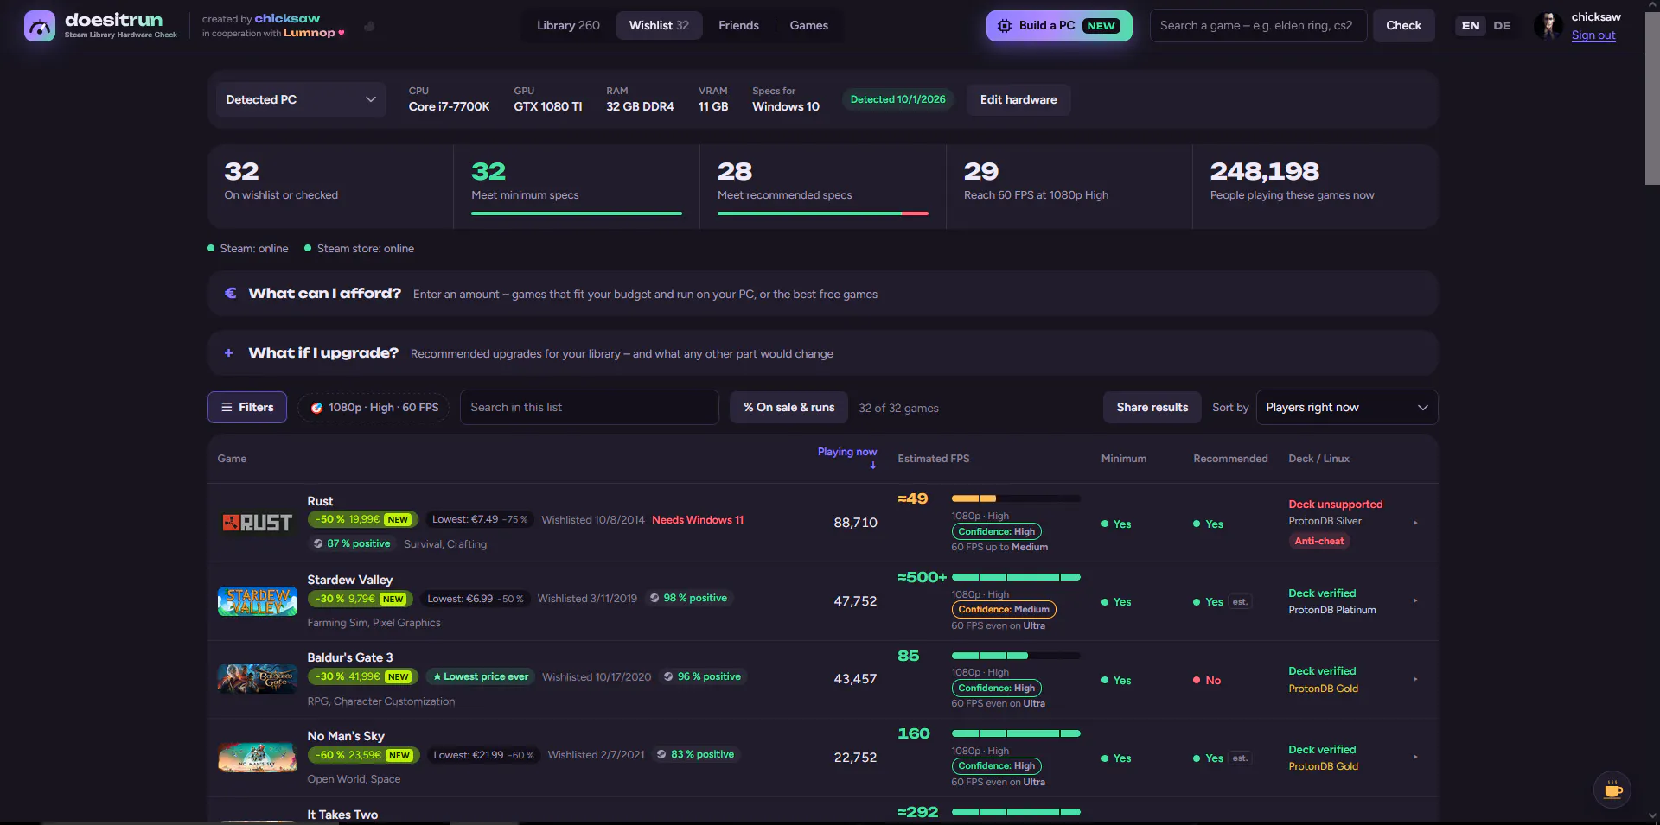Open the chicksaw user avatar
The height and width of the screenshot is (825, 1660).
coord(1548,26)
